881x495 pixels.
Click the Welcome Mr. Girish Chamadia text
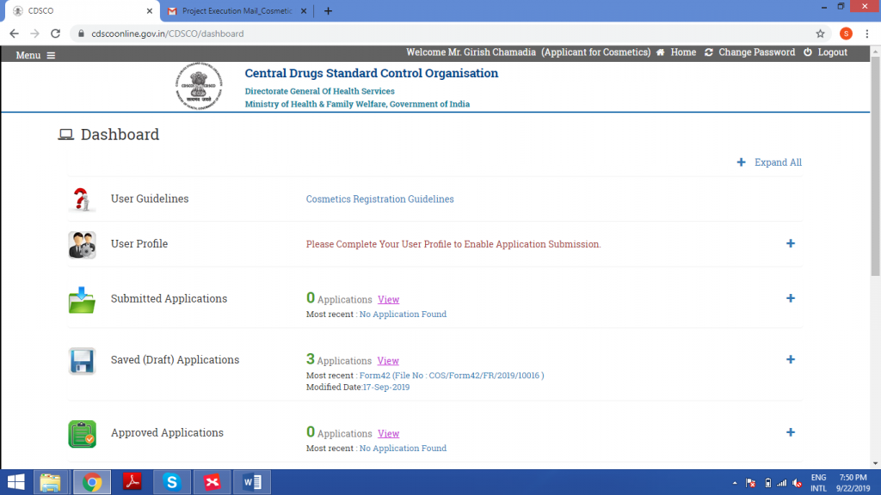point(471,52)
